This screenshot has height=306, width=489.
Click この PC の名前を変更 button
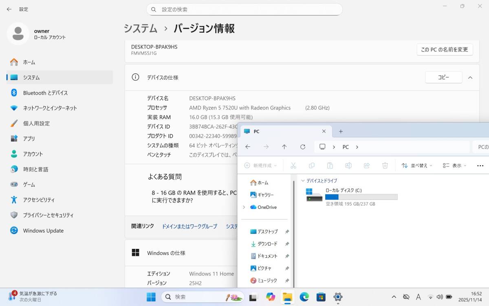click(445, 50)
